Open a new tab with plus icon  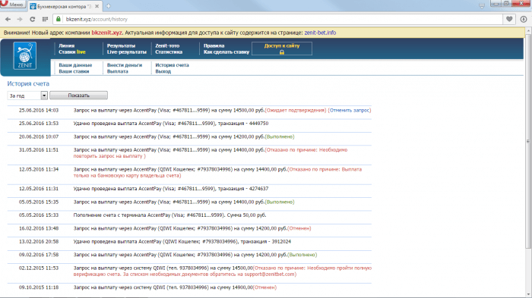(x=108, y=6)
